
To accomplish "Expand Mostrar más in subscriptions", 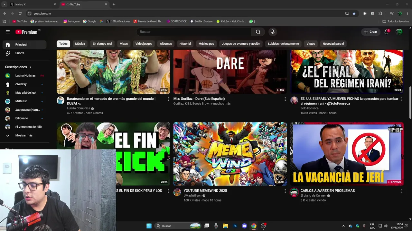I will tap(25, 135).
